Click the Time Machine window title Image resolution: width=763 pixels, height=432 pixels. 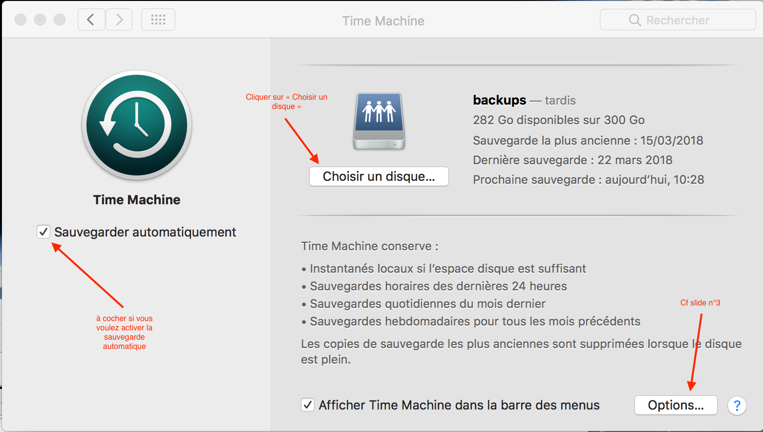pyautogui.click(x=383, y=21)
